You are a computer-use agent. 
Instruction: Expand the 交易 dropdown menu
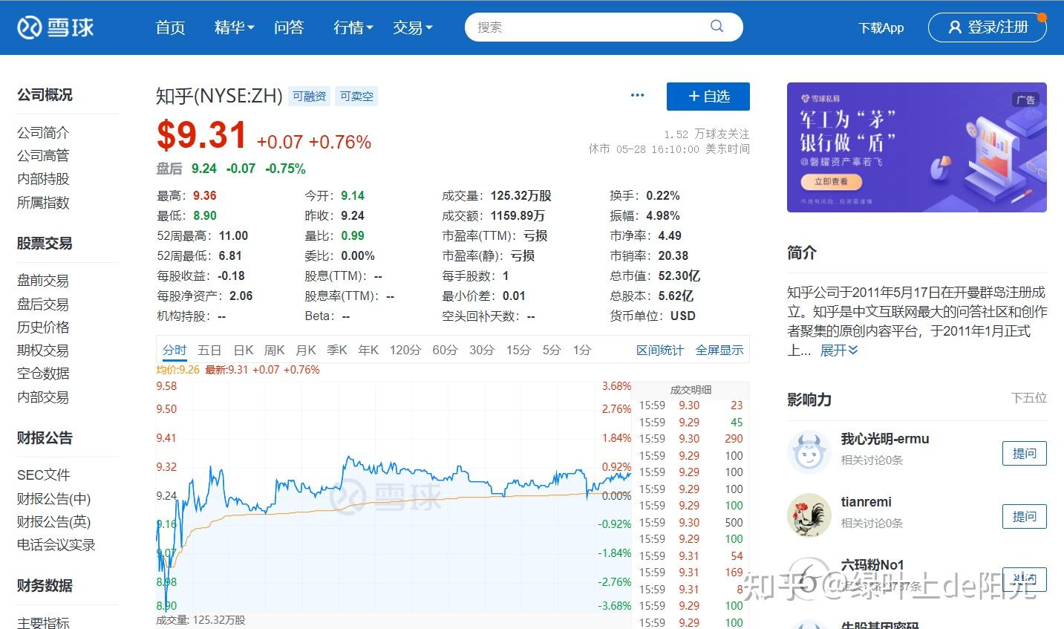point(412,27)
